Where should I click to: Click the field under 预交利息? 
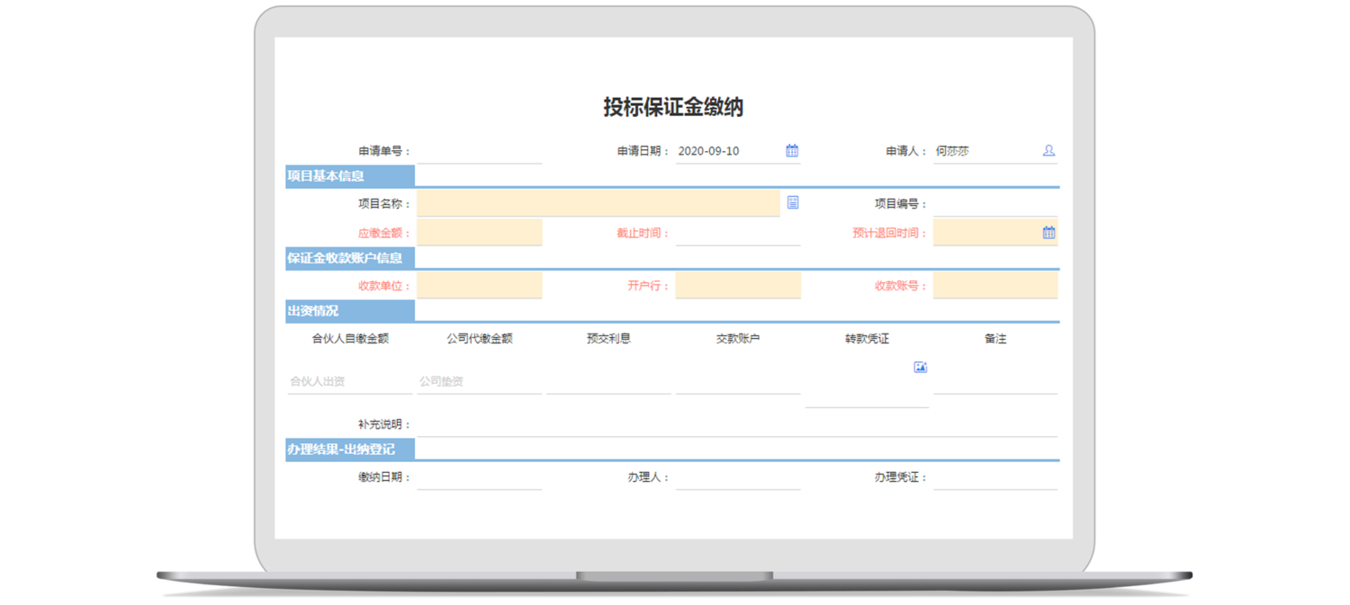point(608,382)
